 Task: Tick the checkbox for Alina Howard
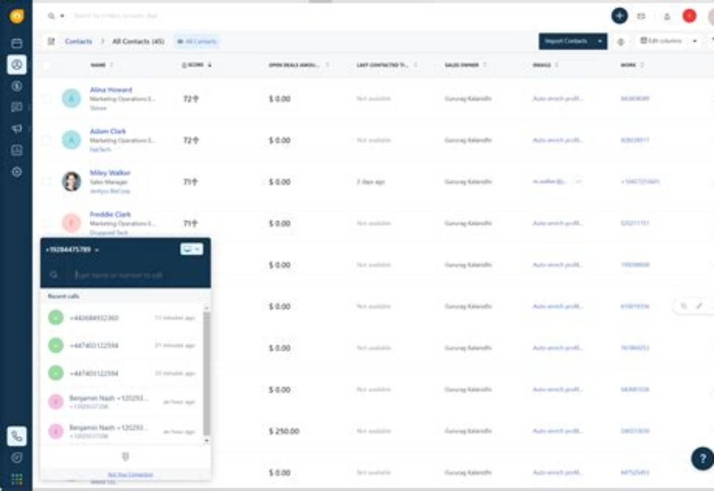tap(46, 99)
